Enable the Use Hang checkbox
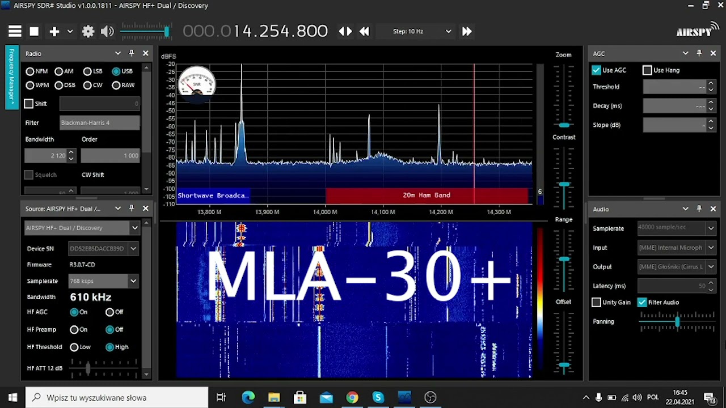Image resolution: width=726 pixels, height=408 pixels. coord(647,70)
